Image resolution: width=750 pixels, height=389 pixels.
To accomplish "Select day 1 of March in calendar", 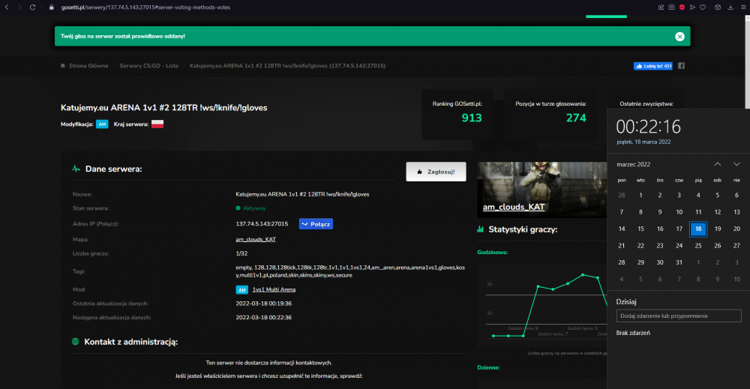I will coord(641,195).
